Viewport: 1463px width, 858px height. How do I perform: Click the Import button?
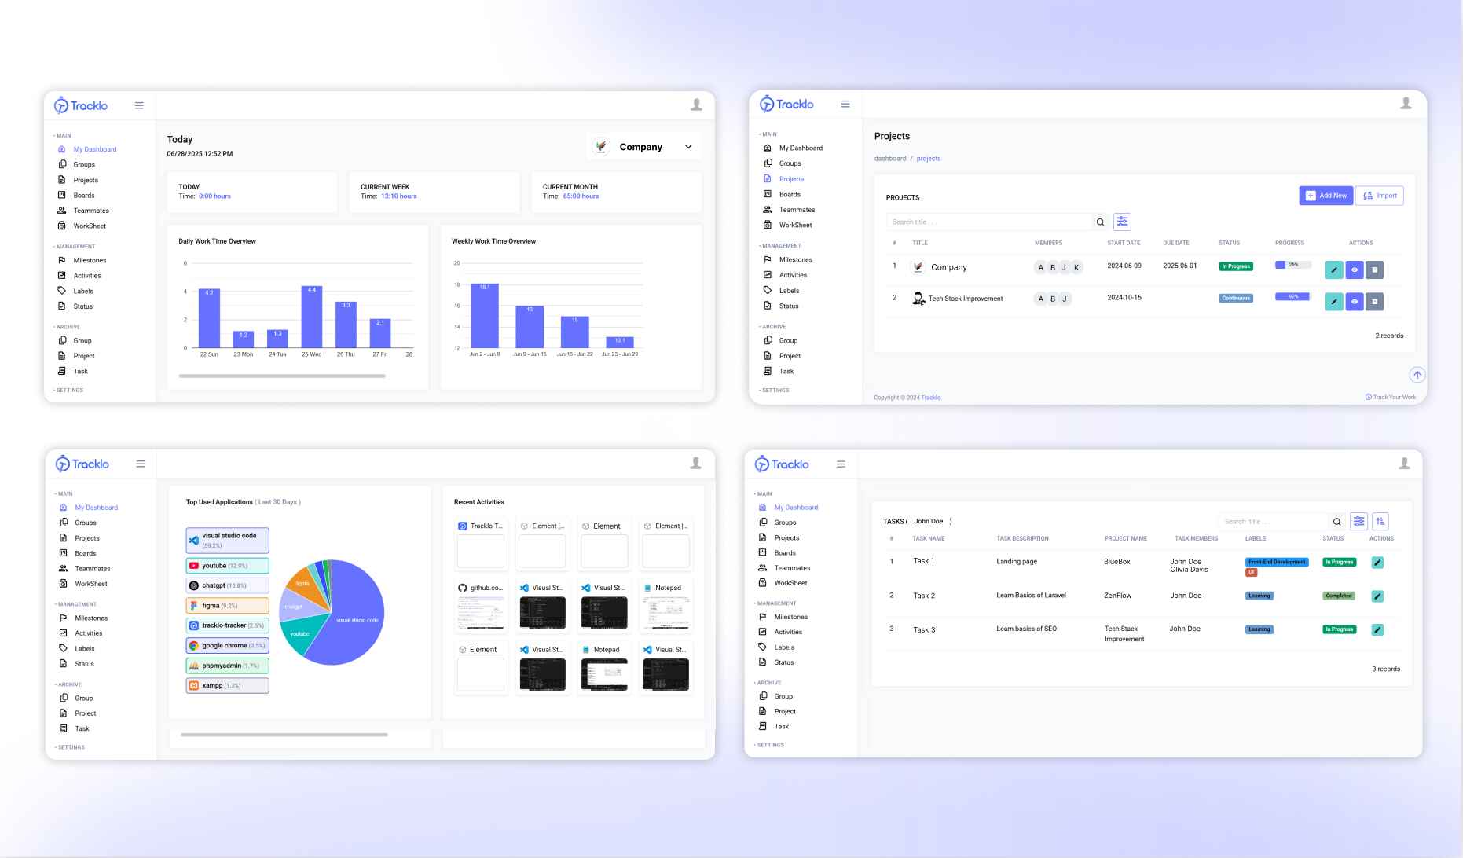(x=1380, y=195)
